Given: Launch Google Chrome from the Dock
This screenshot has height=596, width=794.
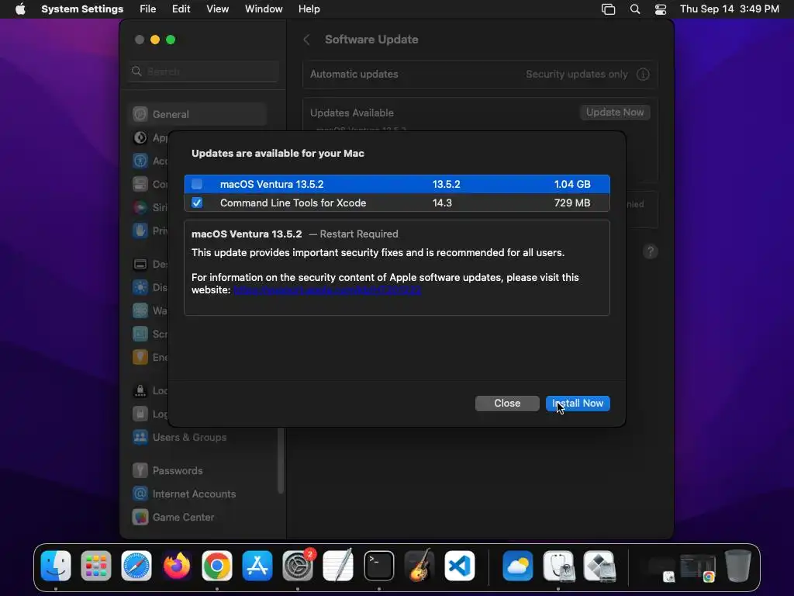Looking at the screenshot, I should (217, 566).
